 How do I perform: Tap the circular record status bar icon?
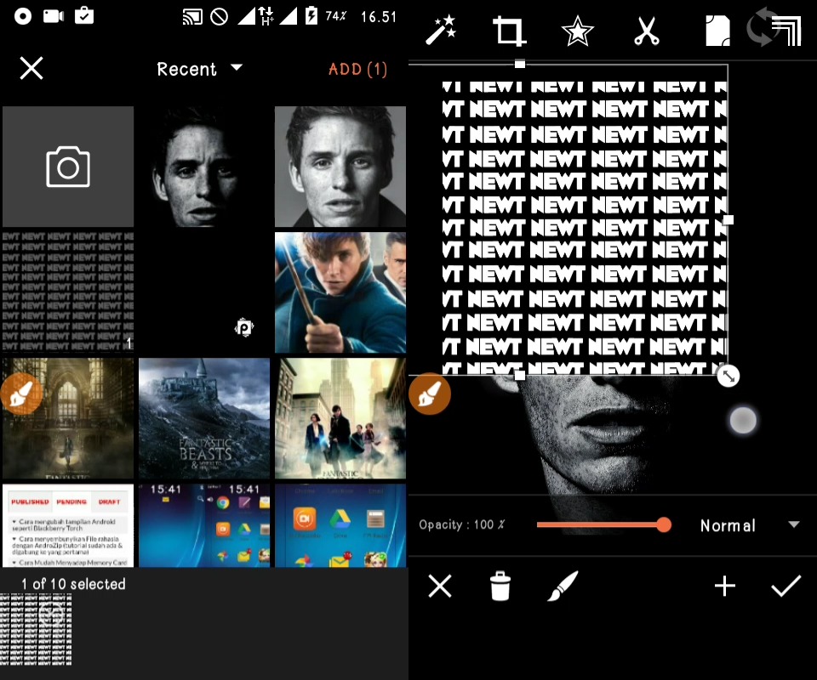[22, 16]
